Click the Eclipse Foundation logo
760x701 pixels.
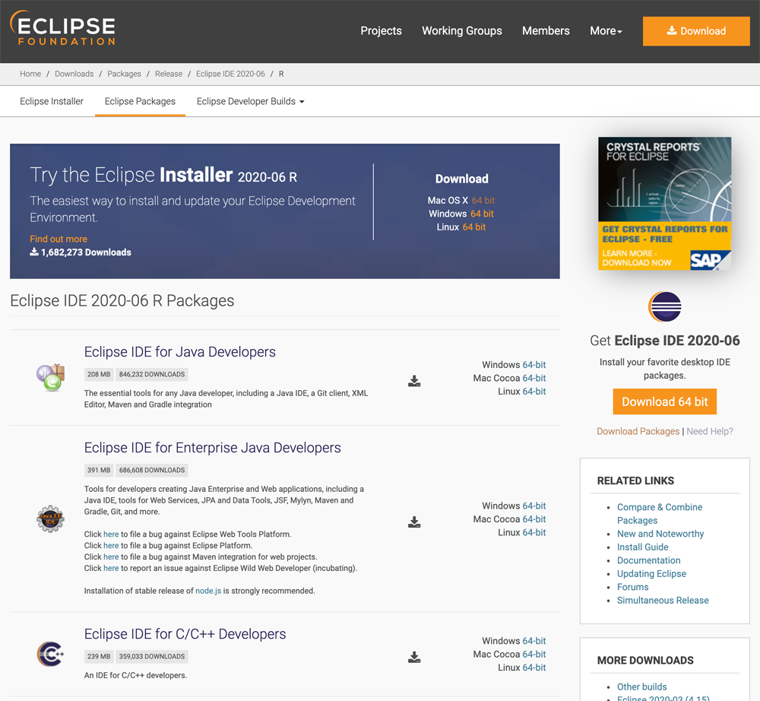point(62,28)
